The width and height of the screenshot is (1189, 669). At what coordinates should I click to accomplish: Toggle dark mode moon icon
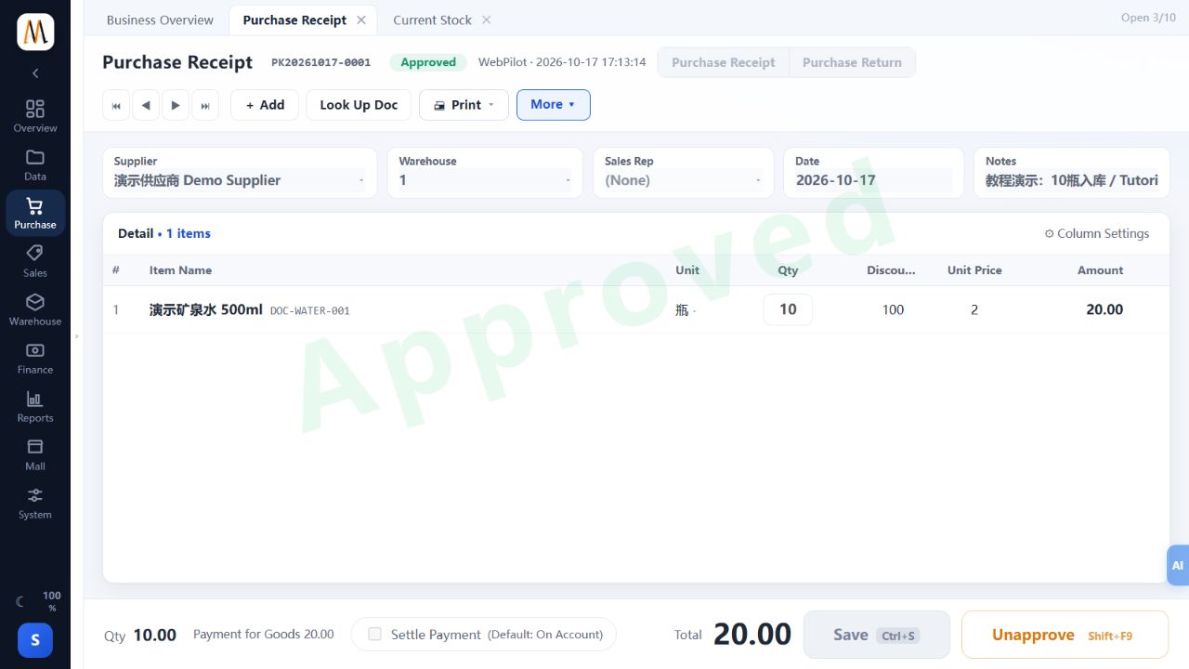(x=20, y=601)
